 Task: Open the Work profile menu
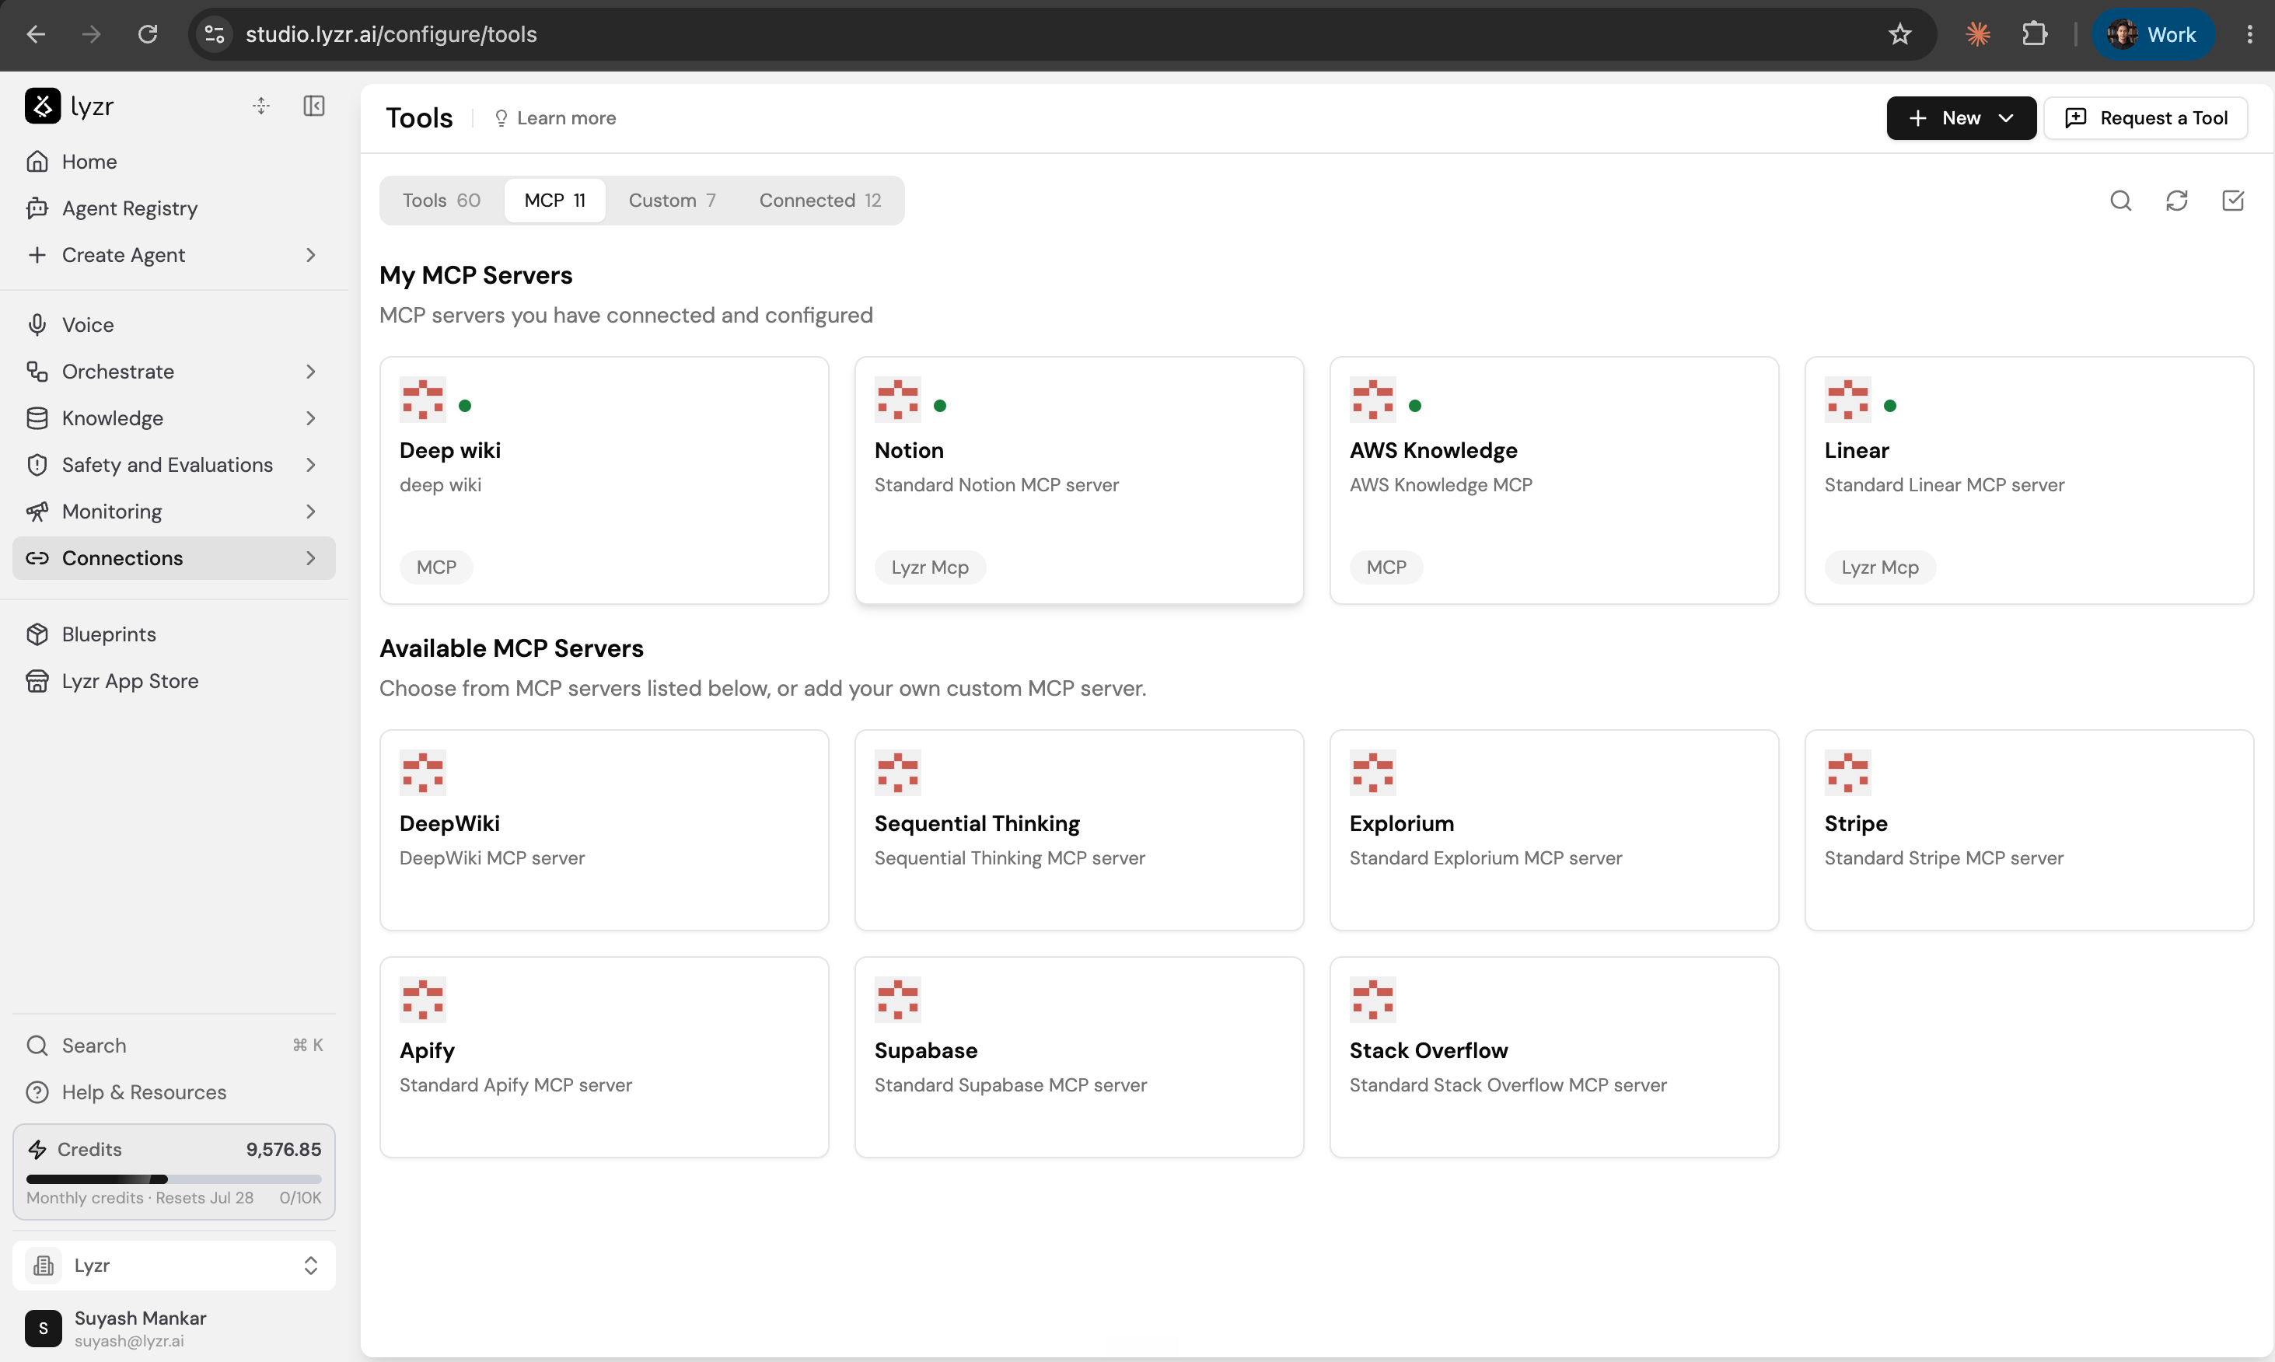point(2152,34)
